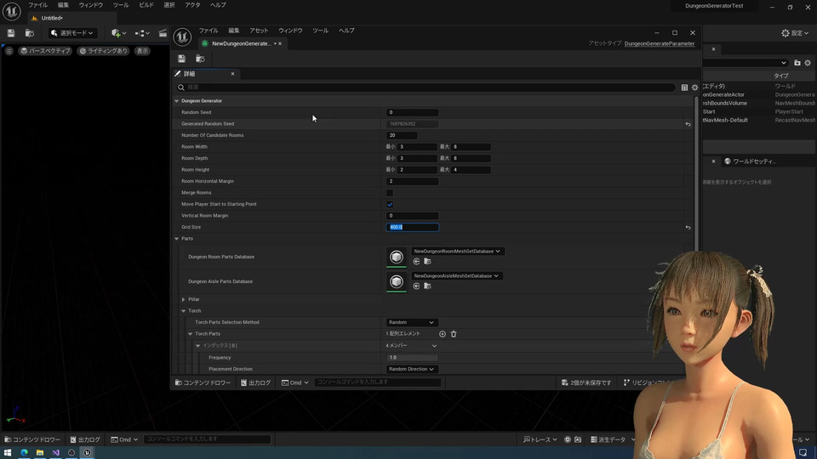817x459 pixels.
Task: Click the Frequency value slider field
Action: 413,358
